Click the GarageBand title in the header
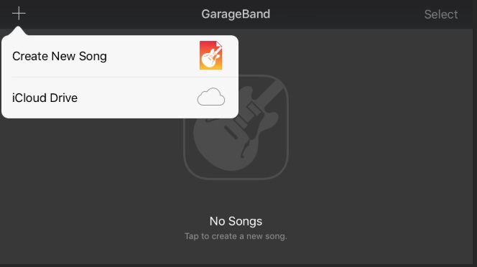477x267 pixels. tap(236, 14)
